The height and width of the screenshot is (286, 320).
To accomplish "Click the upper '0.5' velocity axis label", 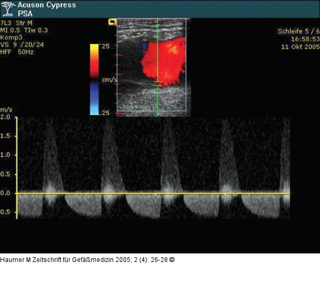I will pyautogui.click(x=5, y=174).
